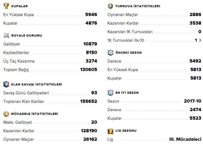Click the gold trophy icon beside Kupalar
Viewport: 203px width, 144px height.
6,6
